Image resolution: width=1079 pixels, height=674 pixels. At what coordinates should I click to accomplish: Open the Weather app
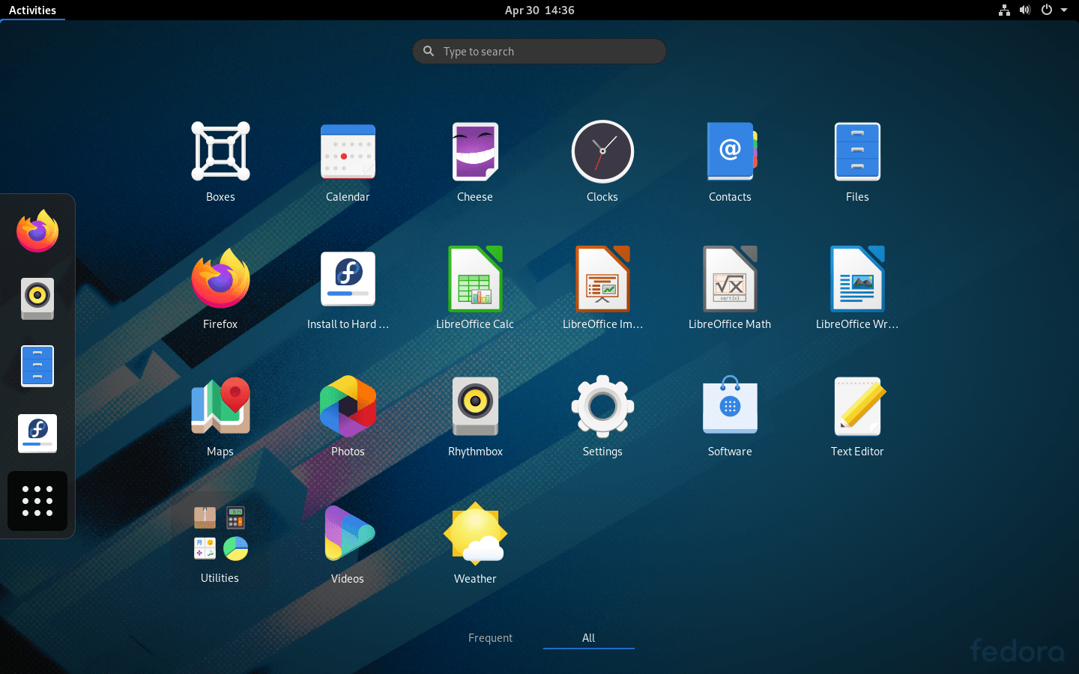pyautogui.click(x=475, y=534)
